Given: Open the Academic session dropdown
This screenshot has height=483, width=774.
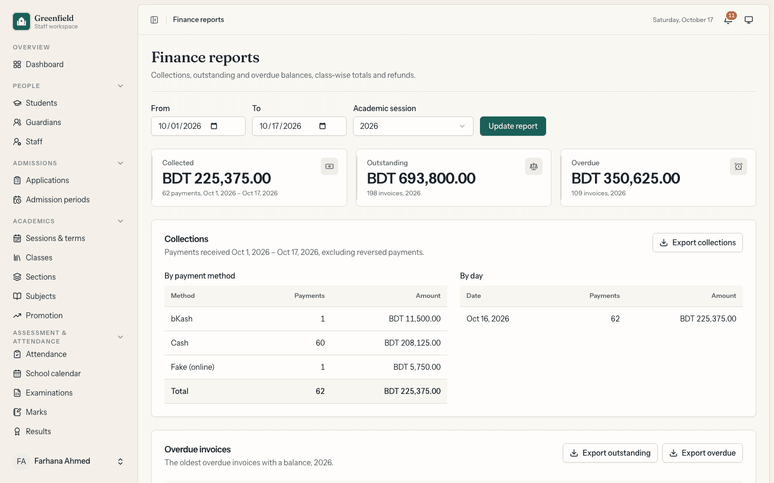Looking at the screenshot, I should pyautogui.click(x=413, y=126).
